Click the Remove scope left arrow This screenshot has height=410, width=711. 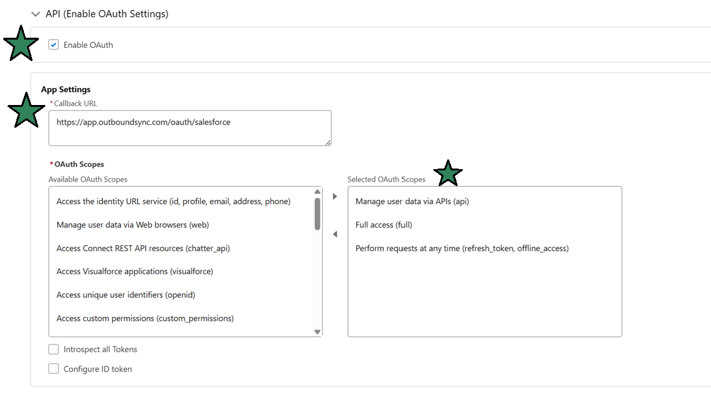[x=335, y=233]
